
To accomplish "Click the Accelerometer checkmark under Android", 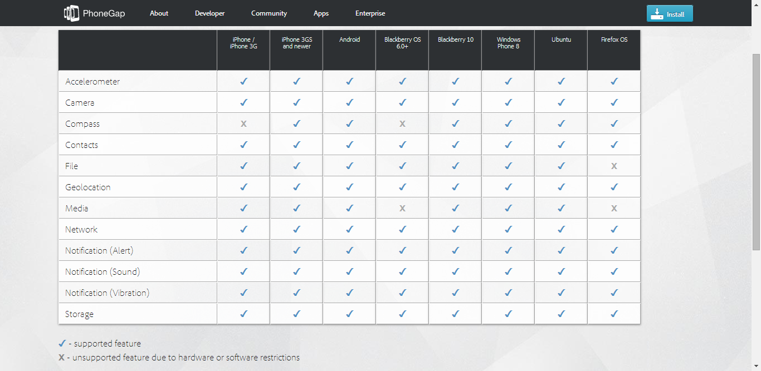I will pyautogui.click(x=349, y=81).
